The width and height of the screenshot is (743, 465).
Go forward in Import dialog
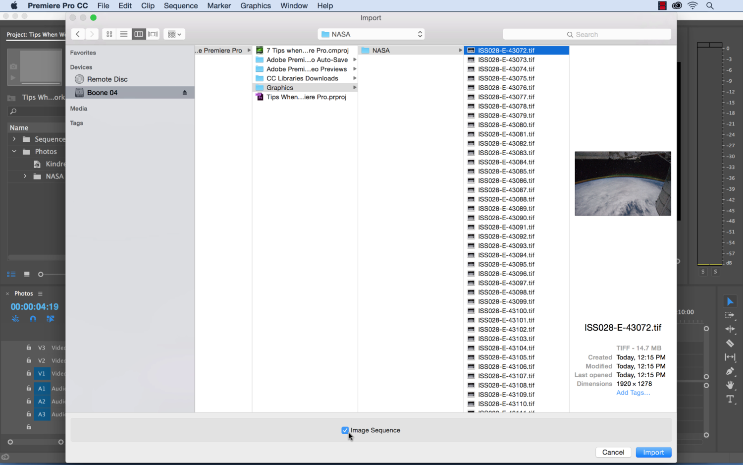coord(92,34)
